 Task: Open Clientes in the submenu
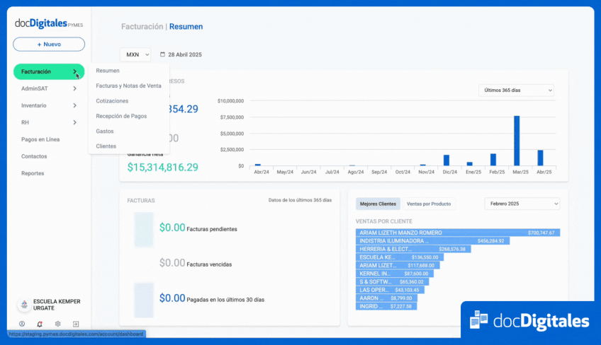106,146
